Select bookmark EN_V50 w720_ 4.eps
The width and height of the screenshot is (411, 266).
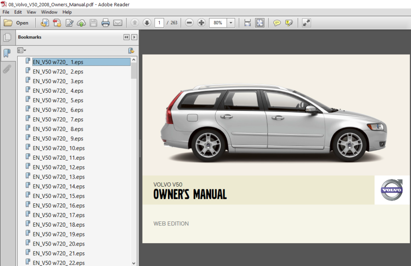click(x=58, y=91)
